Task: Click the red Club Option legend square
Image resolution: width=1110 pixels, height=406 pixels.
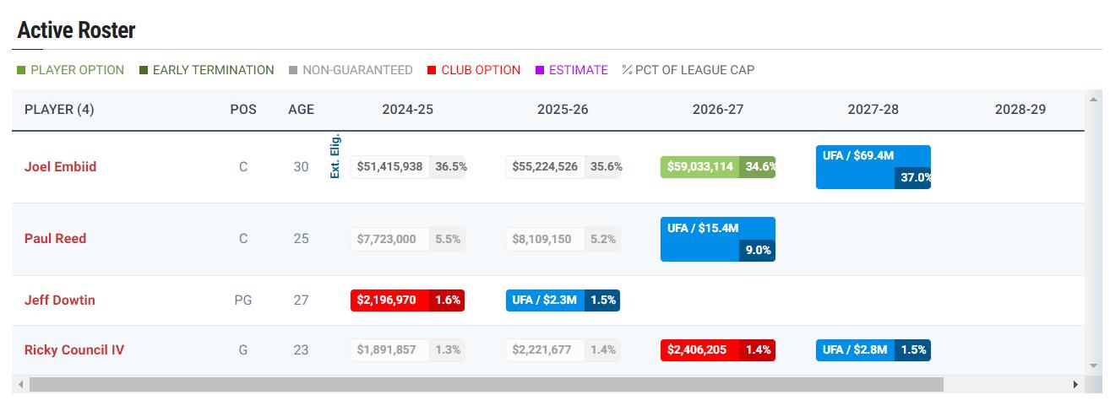Action: (432, 70)
